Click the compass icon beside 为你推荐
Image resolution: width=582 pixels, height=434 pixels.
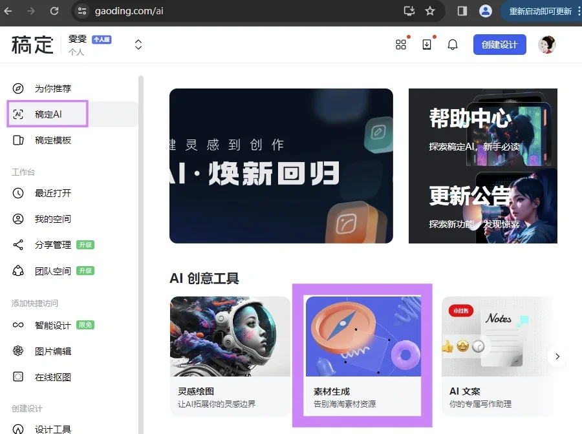18,88
